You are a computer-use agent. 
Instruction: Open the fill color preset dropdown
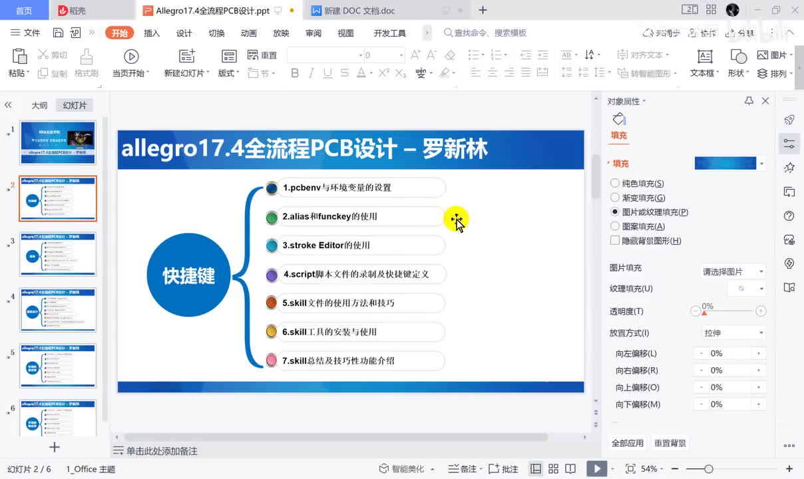(761, 164)
